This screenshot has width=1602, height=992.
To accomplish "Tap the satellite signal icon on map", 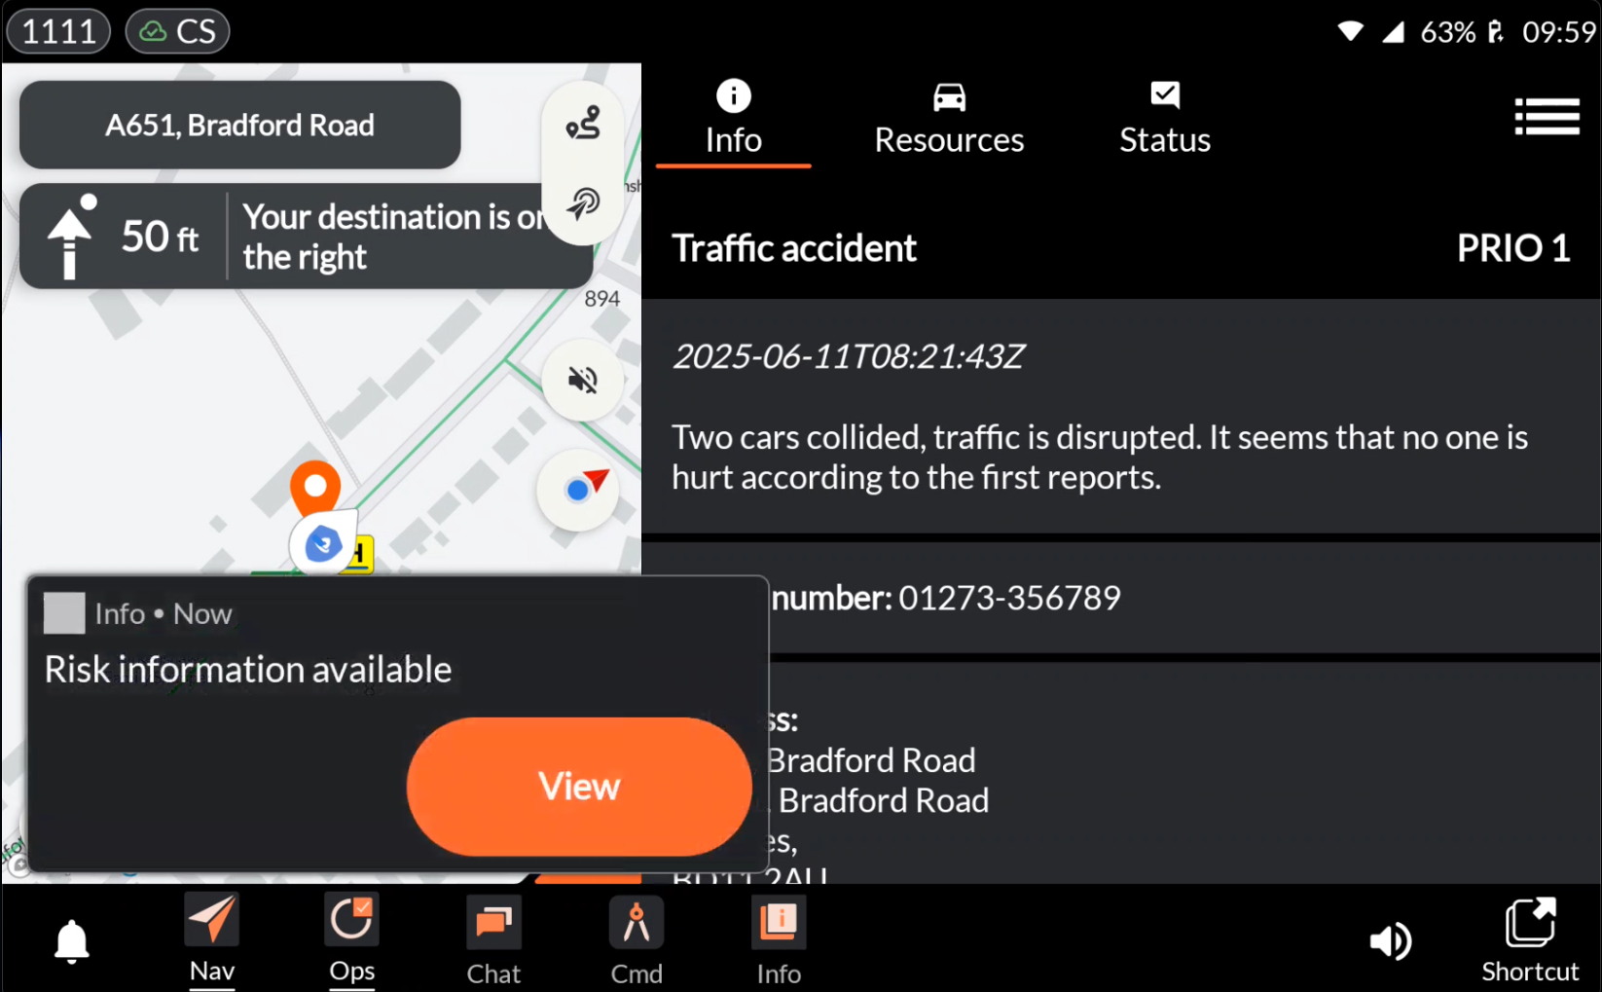I will point(584,203).
